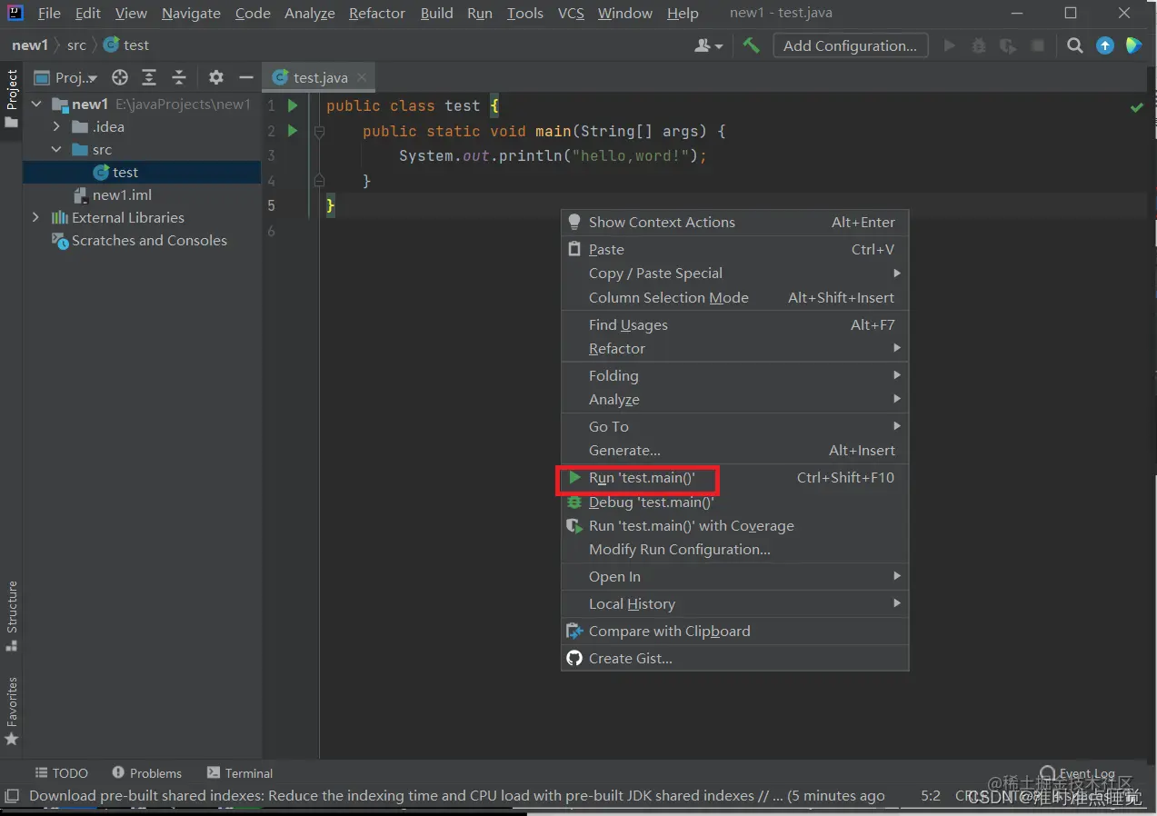Close the test.java editor tab
The image size is (1157, 816).
[x=361, y=78]
